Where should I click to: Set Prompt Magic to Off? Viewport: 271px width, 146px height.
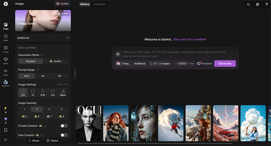tap(59, 76)
